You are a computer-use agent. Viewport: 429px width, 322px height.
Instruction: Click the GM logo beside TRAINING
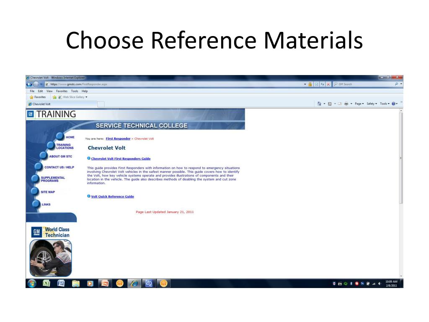(30, 114)
